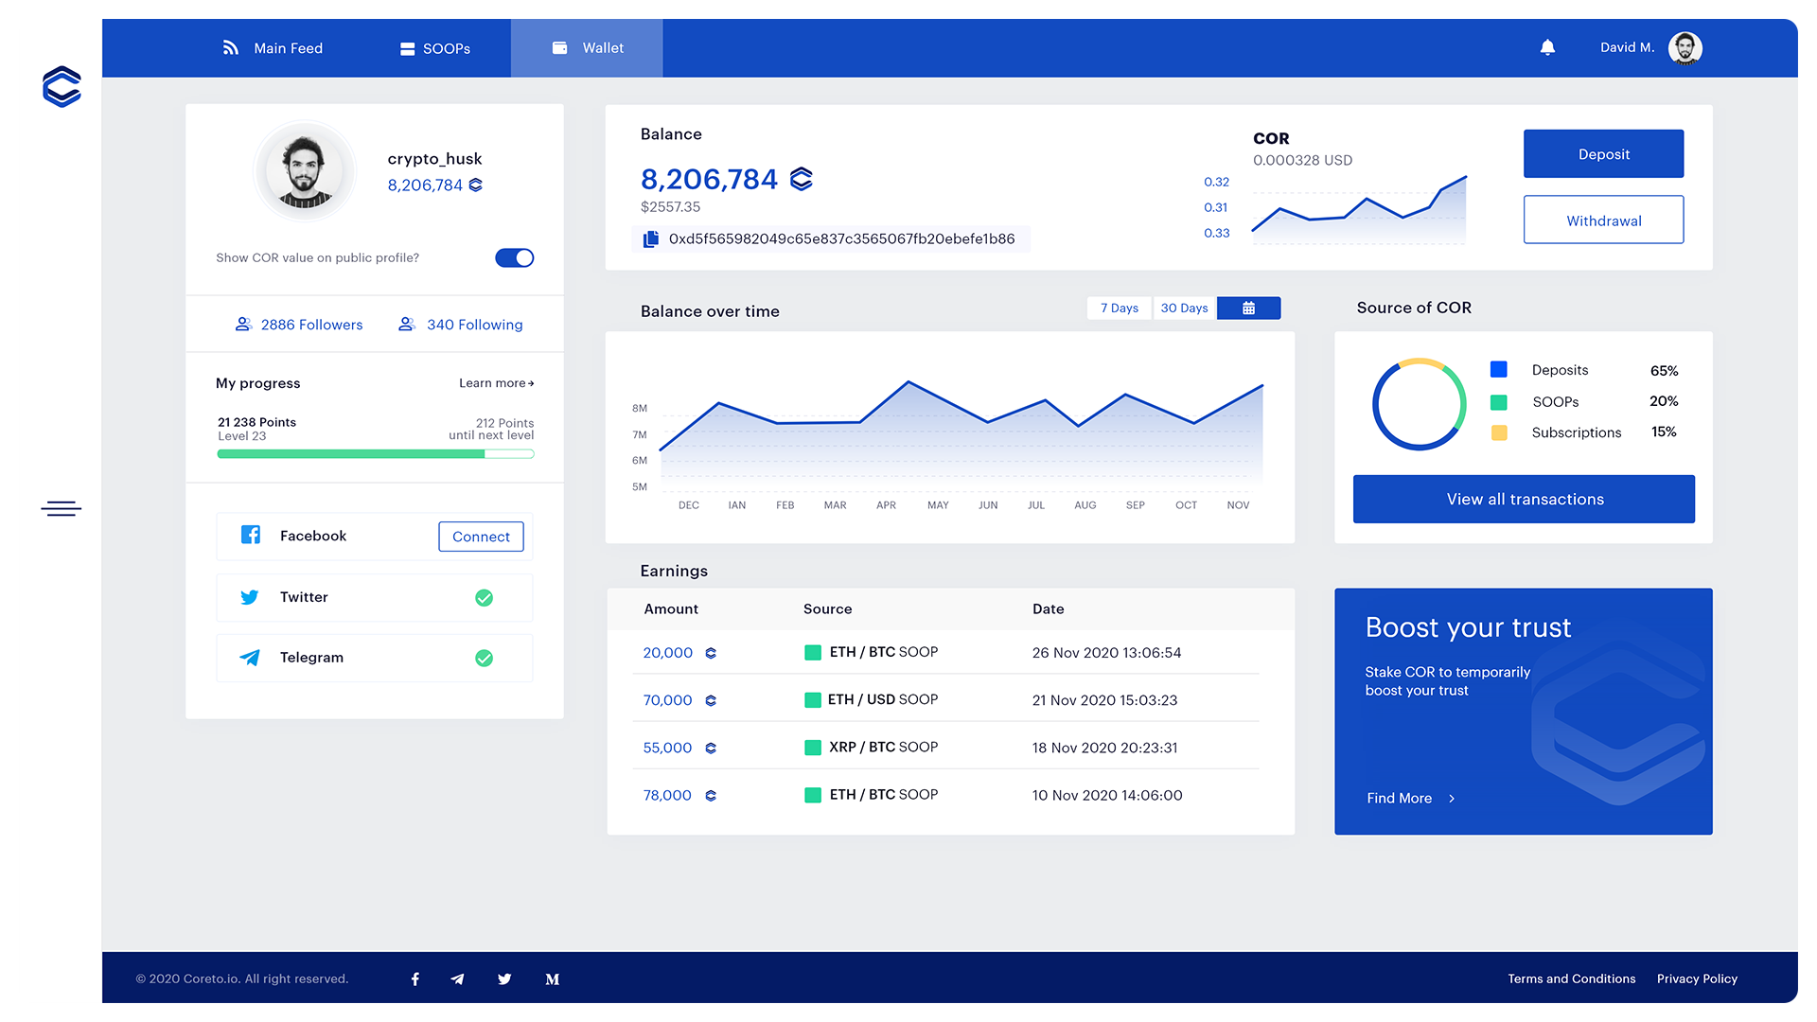Open the 340 Following link

461,325
